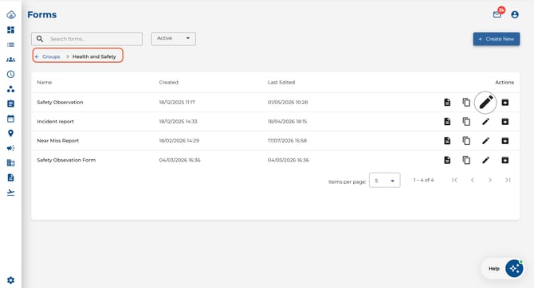
Task: Select the Incident report row name
Action: click(56, 122)
